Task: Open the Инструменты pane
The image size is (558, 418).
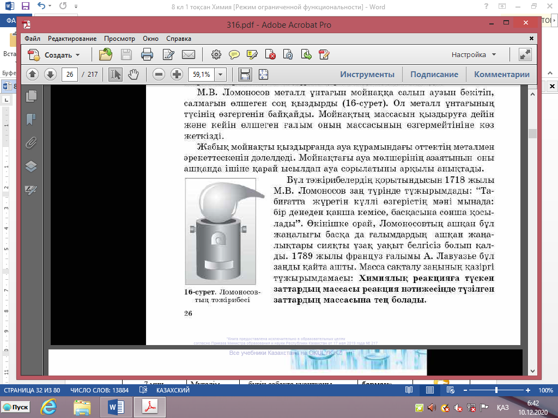Action: tap(367, 75)
